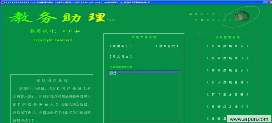Open 【搜索查找】 search function
The height and width of the screenshot is (123, 272).
point(167,46)
